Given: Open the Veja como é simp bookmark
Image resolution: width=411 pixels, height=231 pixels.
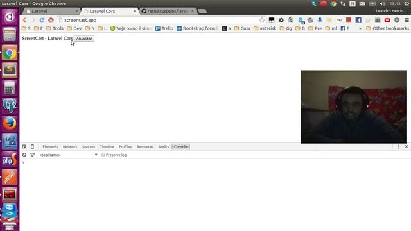Looking at the screenshot, I should tap(131, 28).
